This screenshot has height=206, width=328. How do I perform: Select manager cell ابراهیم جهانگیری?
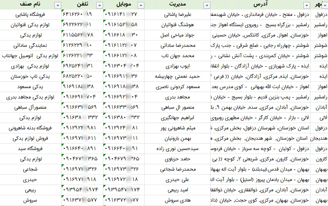178,117
